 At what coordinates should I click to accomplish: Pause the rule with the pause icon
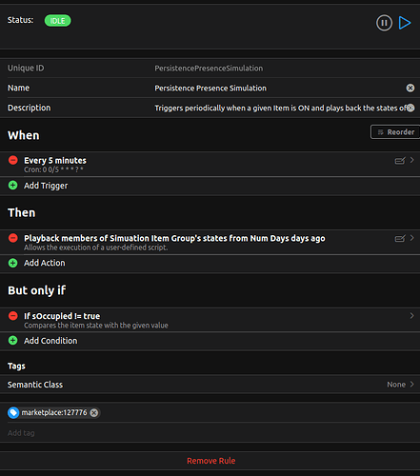[384, 23]
